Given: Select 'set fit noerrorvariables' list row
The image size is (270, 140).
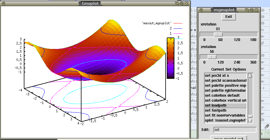Looking at the screenshot, I should tap(226, 115).
